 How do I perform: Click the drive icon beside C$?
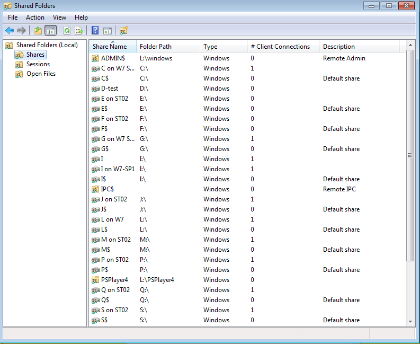96,79
